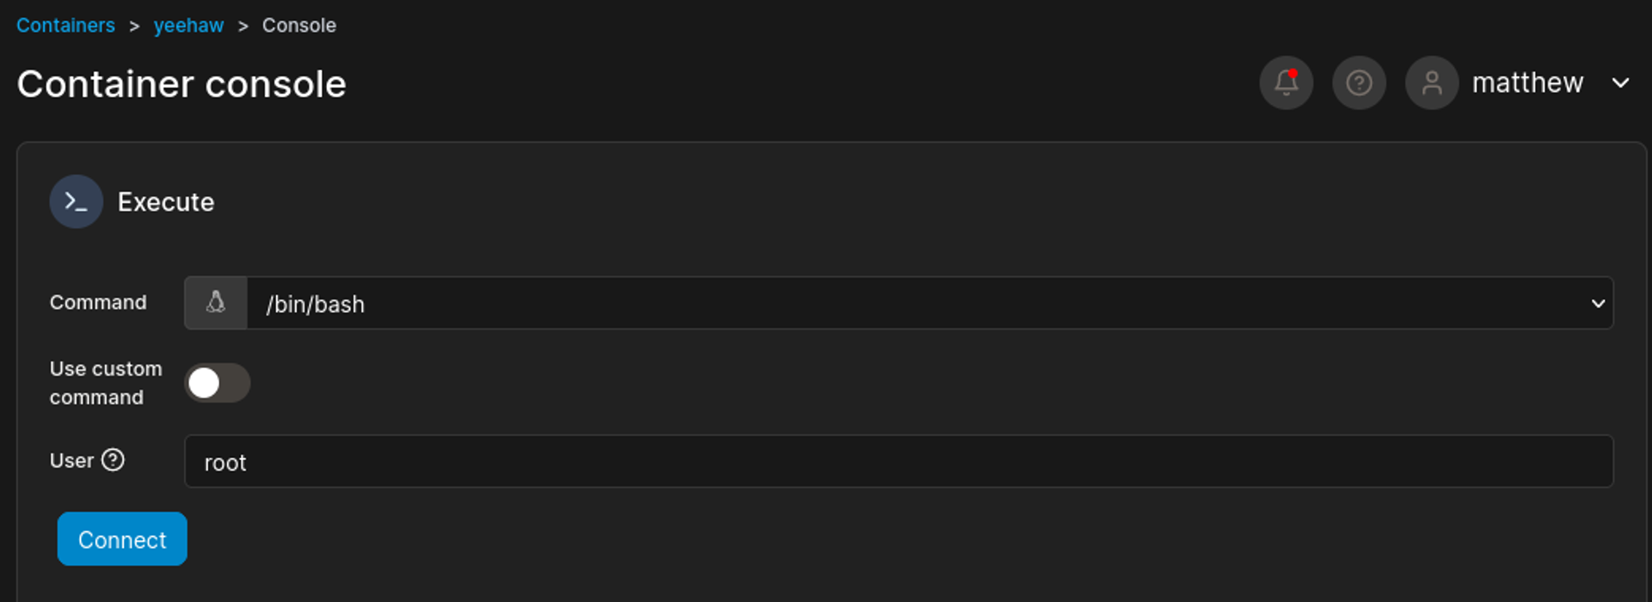Image resolution: width=1652 pixels, height=602 pixels.
Task: Click the chevron arrow on Command select
Action: [x=1597, y=303]
